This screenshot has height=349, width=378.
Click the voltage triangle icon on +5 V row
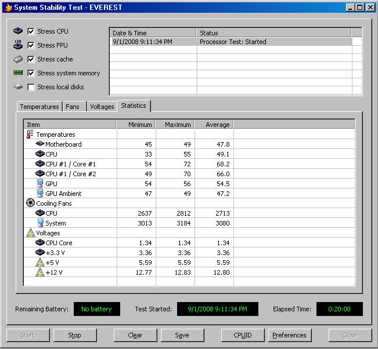[40, 263]
